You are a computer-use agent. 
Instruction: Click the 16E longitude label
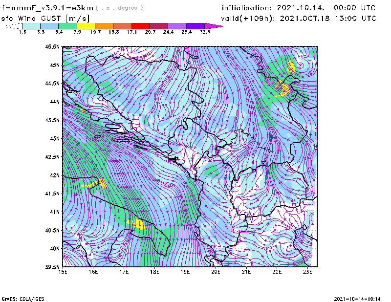click(x=93, y=272)
